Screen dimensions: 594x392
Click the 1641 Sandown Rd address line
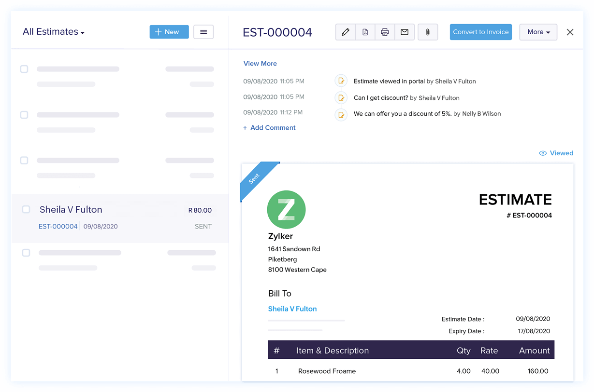pos(294,249)
